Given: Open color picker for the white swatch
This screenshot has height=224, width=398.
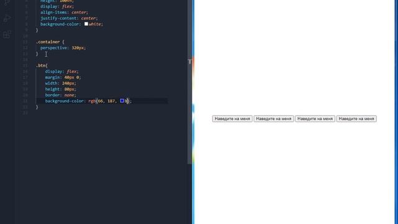Looking at the screenshot, I should pos(86,24).
